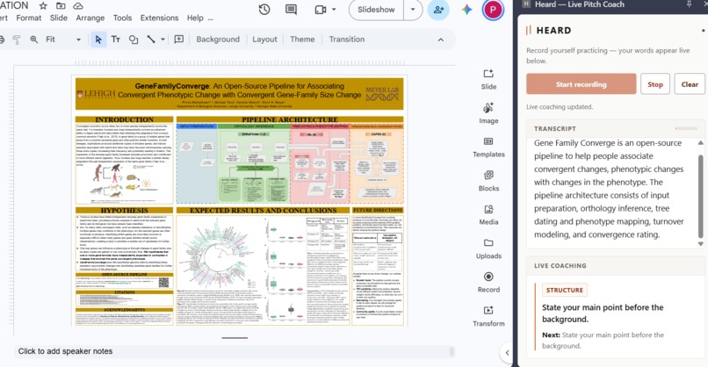The height and width of the screenshot is (367, 708).
Task: Click the Layout toolbar button
Action: tap(264, 40)
